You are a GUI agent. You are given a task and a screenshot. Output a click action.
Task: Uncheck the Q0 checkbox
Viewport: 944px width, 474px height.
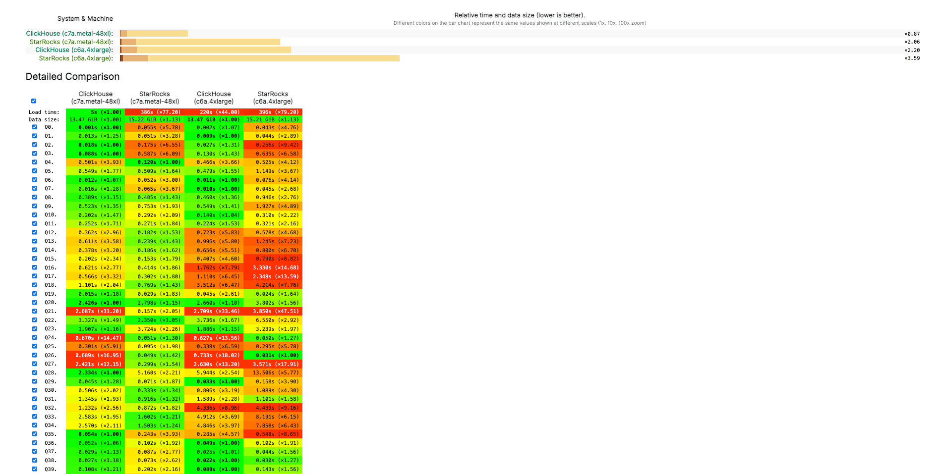coord(34,127)
